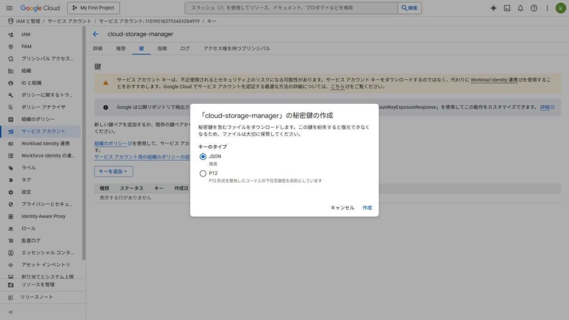The image size is (569, 320).
Task: Click the IAM sidebar icon
Action: point(11,34)
